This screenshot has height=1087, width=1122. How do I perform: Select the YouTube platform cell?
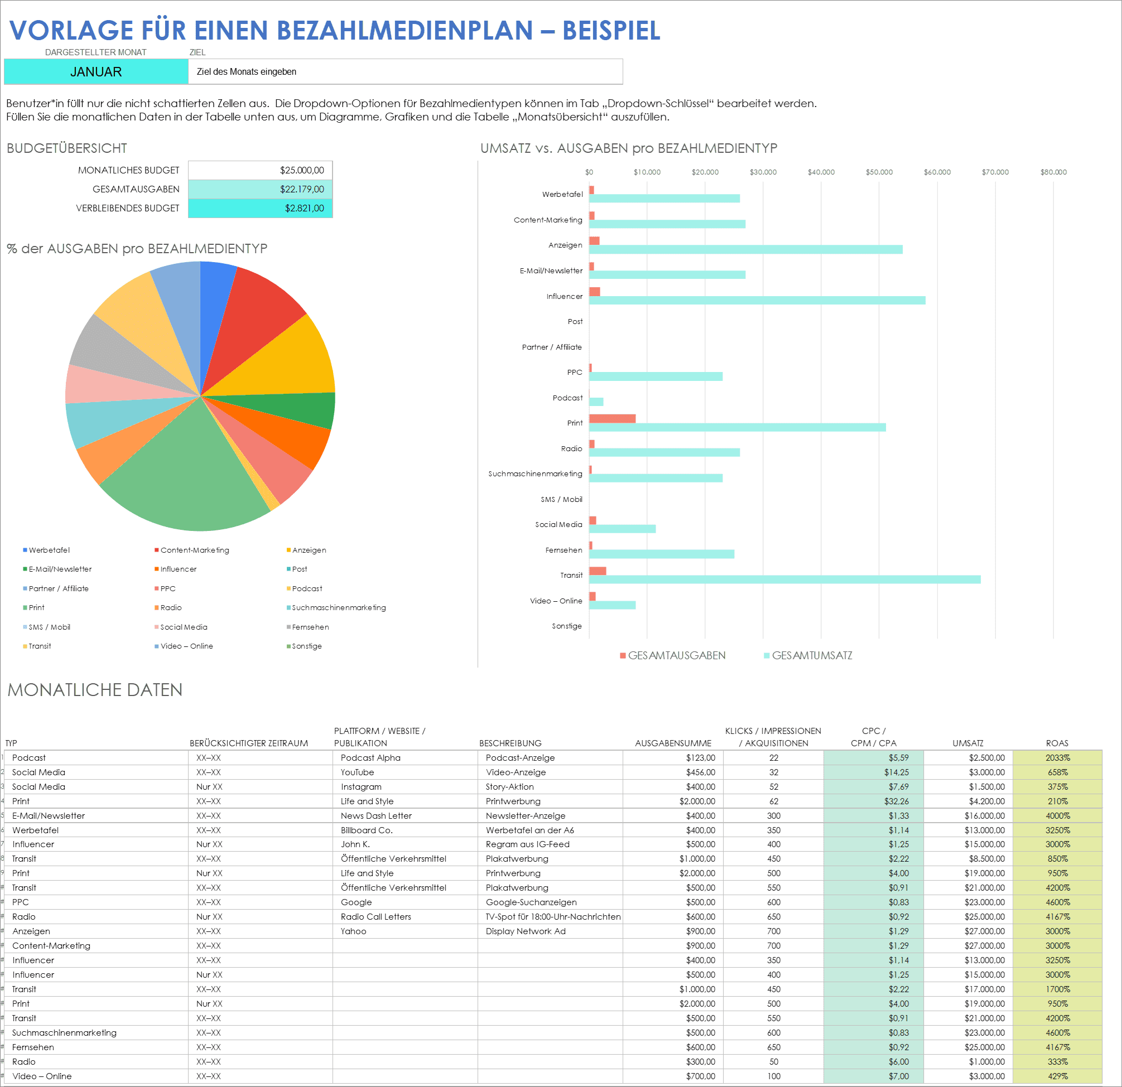(x=405, y=772)
